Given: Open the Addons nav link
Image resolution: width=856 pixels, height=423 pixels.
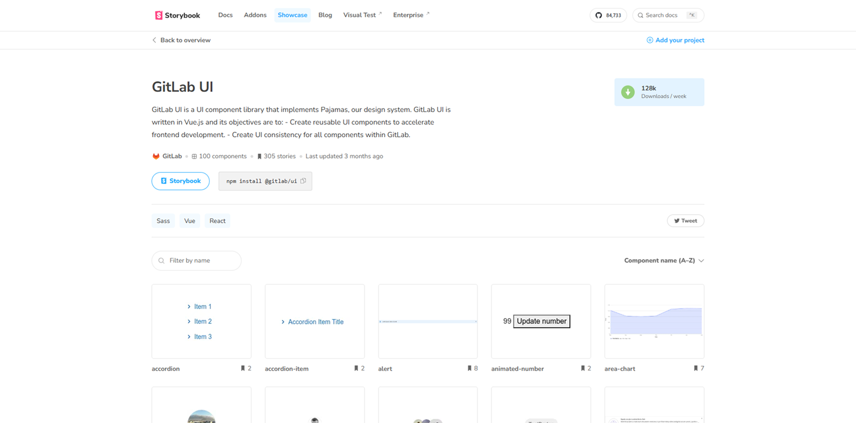Looking at the screenshot, I should pyautogui.click(x=255, y=15).
